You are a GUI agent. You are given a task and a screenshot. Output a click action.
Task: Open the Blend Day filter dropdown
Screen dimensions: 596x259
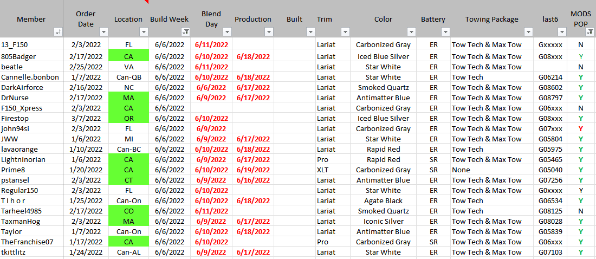pos(227,32)
